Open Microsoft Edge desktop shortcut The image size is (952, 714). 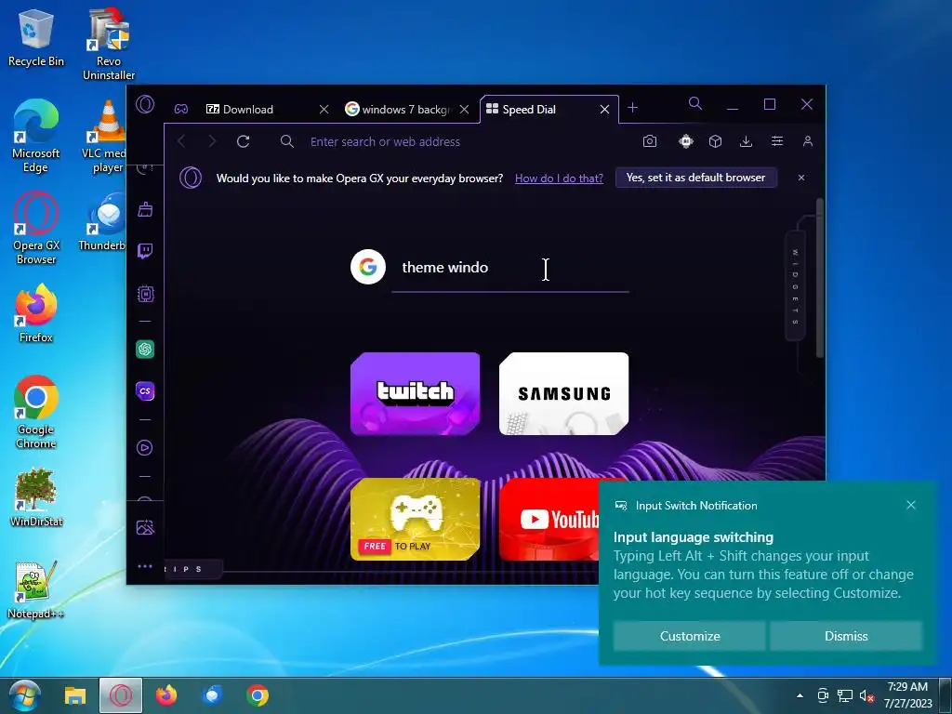35,138
